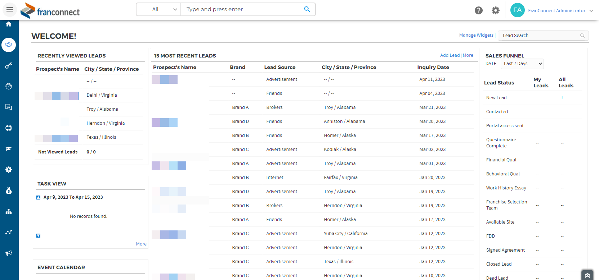Viewport: 599px width, 280px height.
Task: Click the Lead Search input field
Action: coord(540,36)
